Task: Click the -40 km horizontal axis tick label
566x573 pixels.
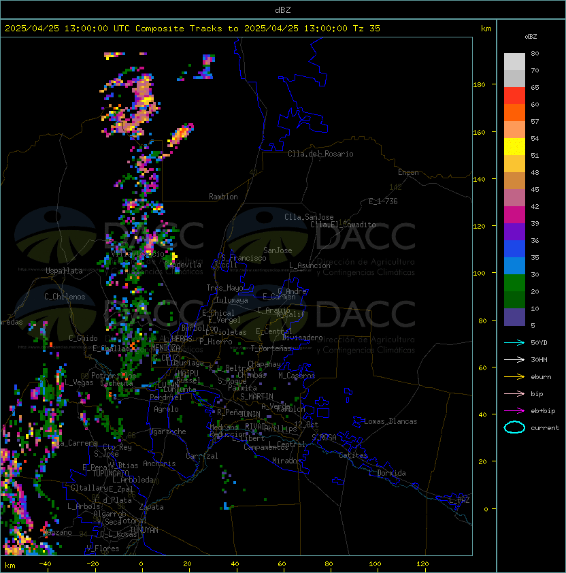Action: coord(45,564)
